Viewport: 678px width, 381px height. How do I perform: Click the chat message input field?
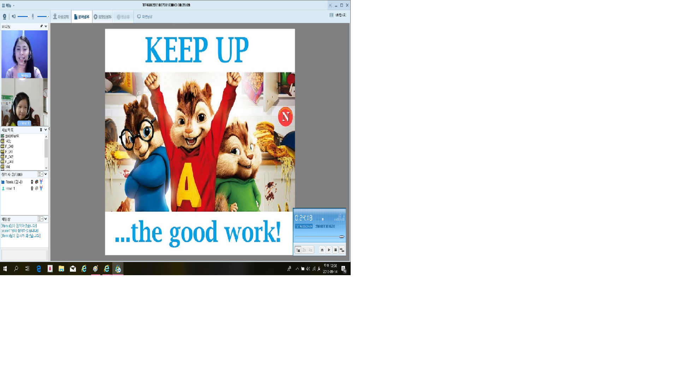24,255
